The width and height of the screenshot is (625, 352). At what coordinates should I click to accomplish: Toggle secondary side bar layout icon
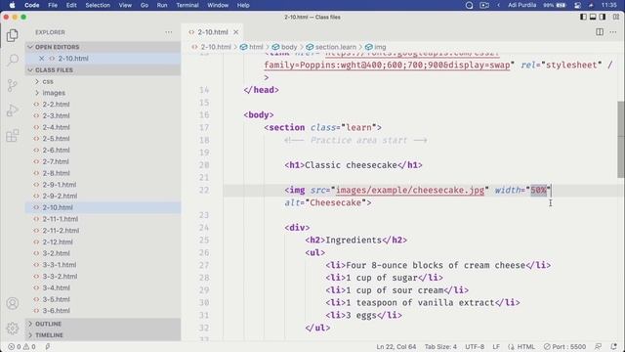(x=603, y=17)
